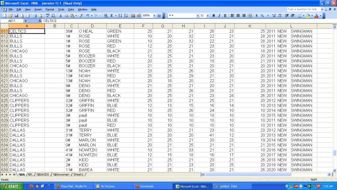Click Decrease Decimal icon
The image size is (337, 190).
coord(279,16)
